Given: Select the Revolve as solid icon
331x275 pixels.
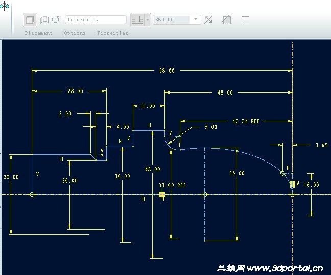Looking at the screenshot, I should coord(30,20).
